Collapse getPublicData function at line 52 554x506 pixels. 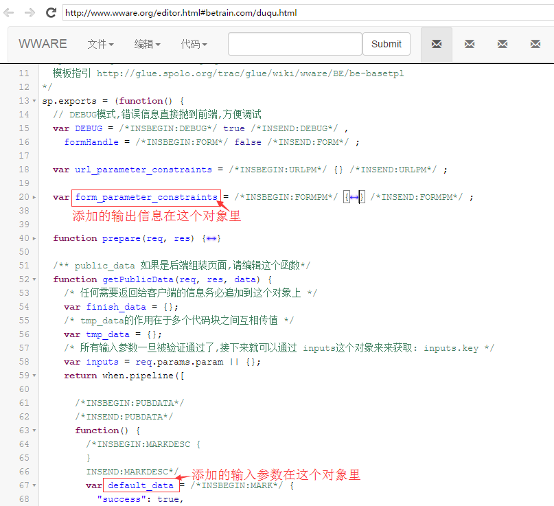(34, 279)
